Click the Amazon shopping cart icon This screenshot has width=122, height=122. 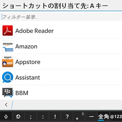click(x=7, y=46)
